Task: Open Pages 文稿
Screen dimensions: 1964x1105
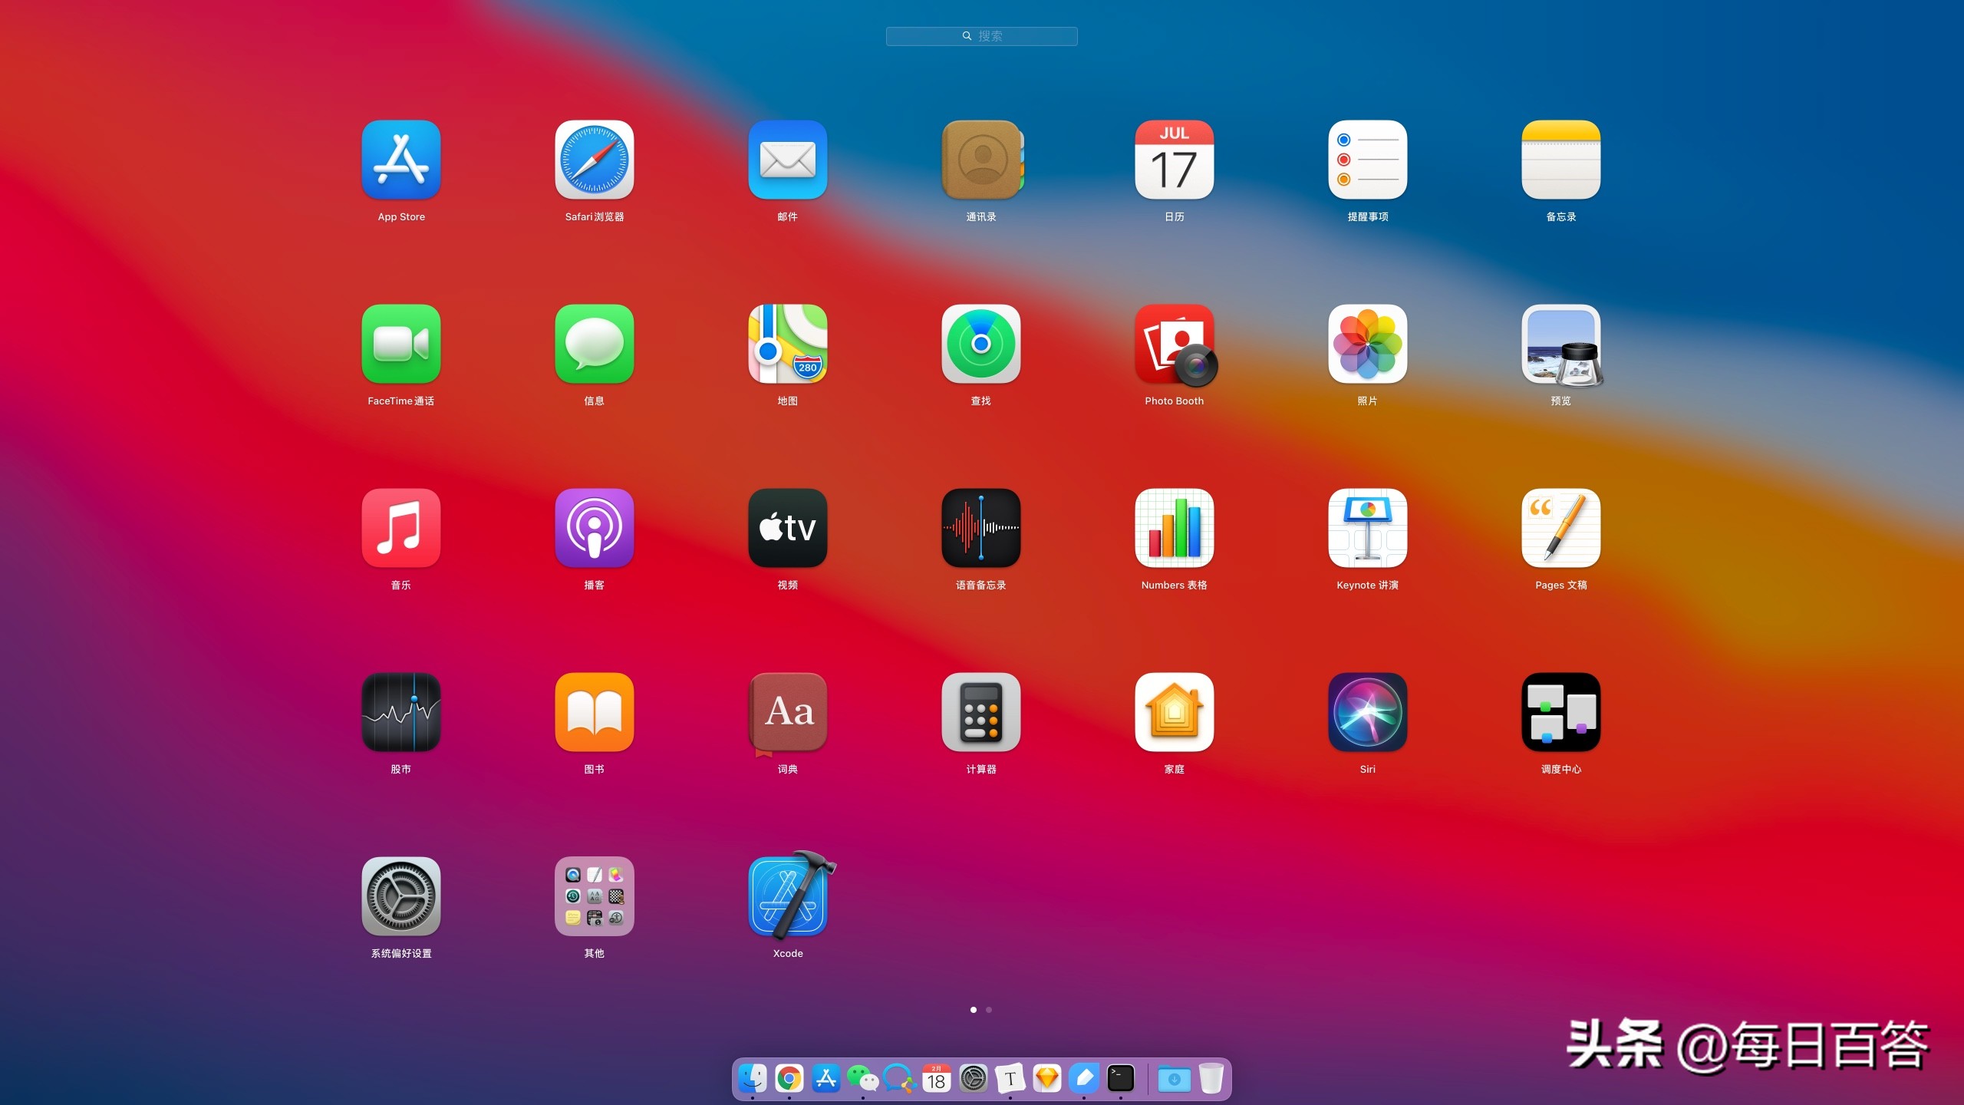Action: tap(1560, 529)
